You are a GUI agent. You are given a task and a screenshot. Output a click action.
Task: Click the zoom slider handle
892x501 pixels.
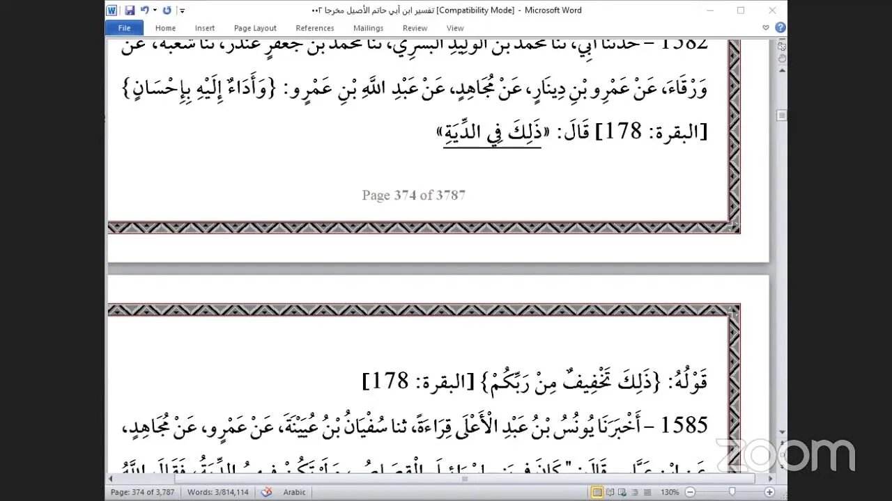(x=732, y=492)
